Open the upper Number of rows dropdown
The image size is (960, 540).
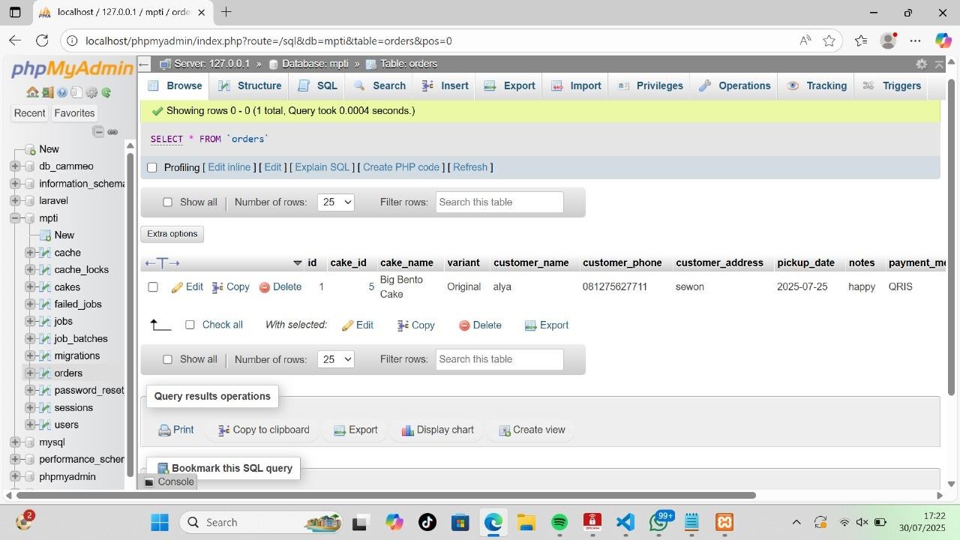pos(335,202)
